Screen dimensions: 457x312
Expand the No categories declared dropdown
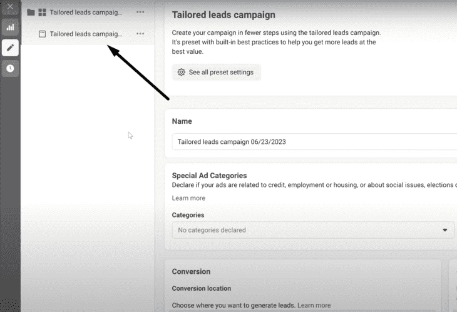point(313,230)
